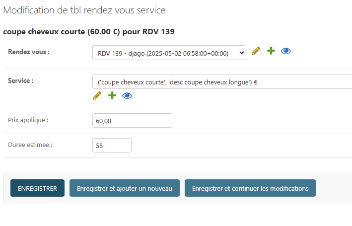Click the Prix applique label

tap(28, 120)
